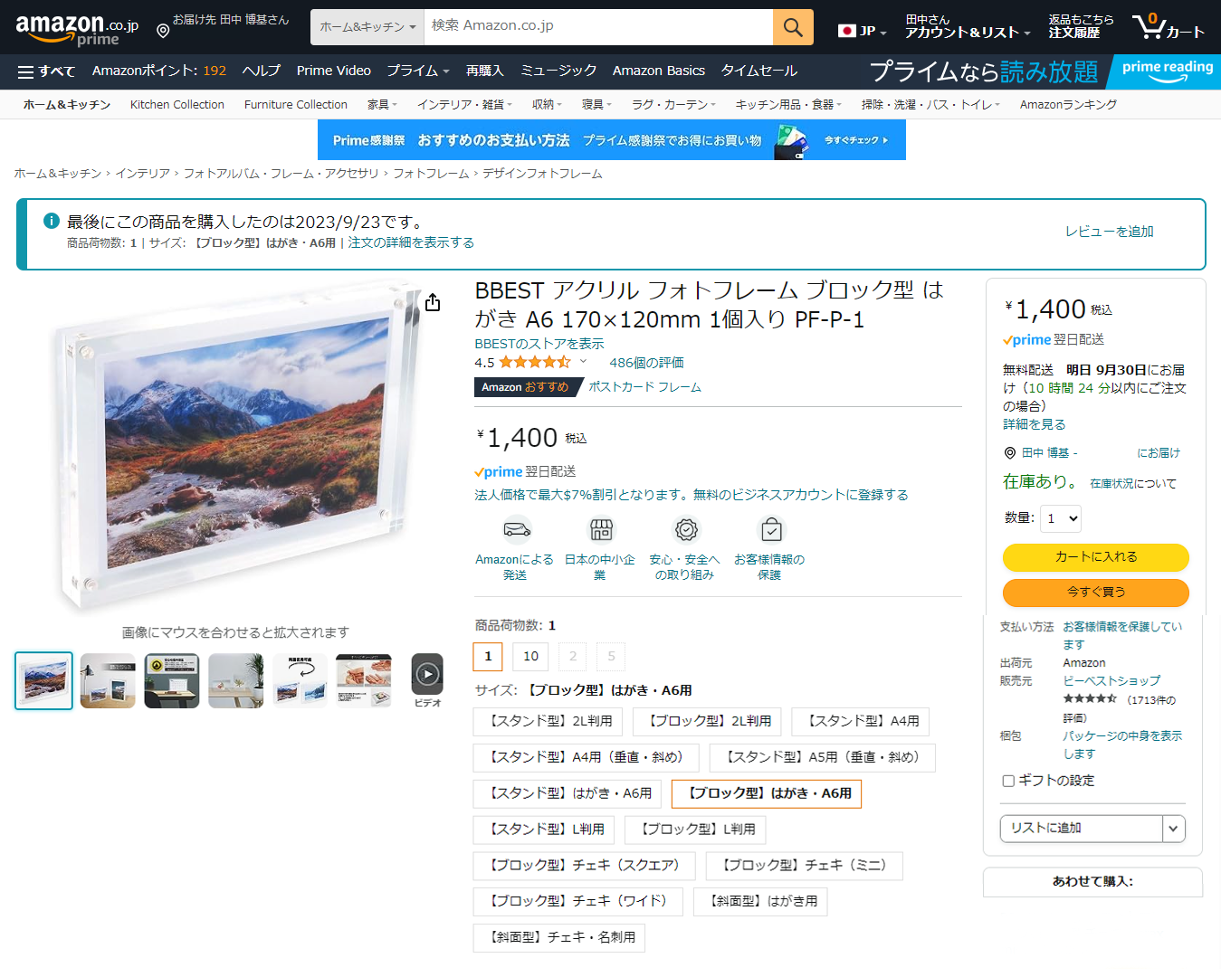Viewport: 1221px width, 977px height.
Task: Expand the リストに追加 dropdown arrow
Action: coord(1173,828)
